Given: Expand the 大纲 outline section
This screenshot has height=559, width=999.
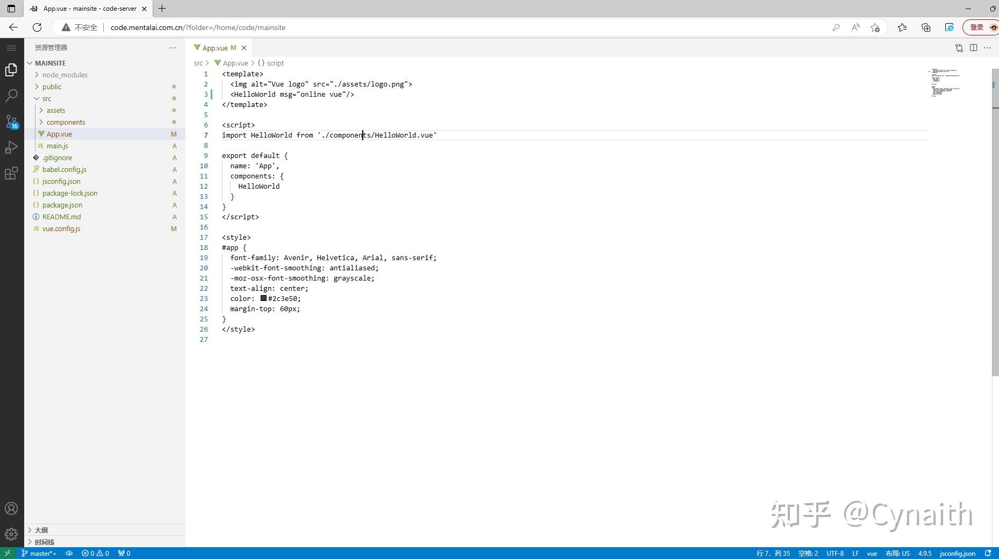Looking at the screenshot, I should click(x=105, y=530).
